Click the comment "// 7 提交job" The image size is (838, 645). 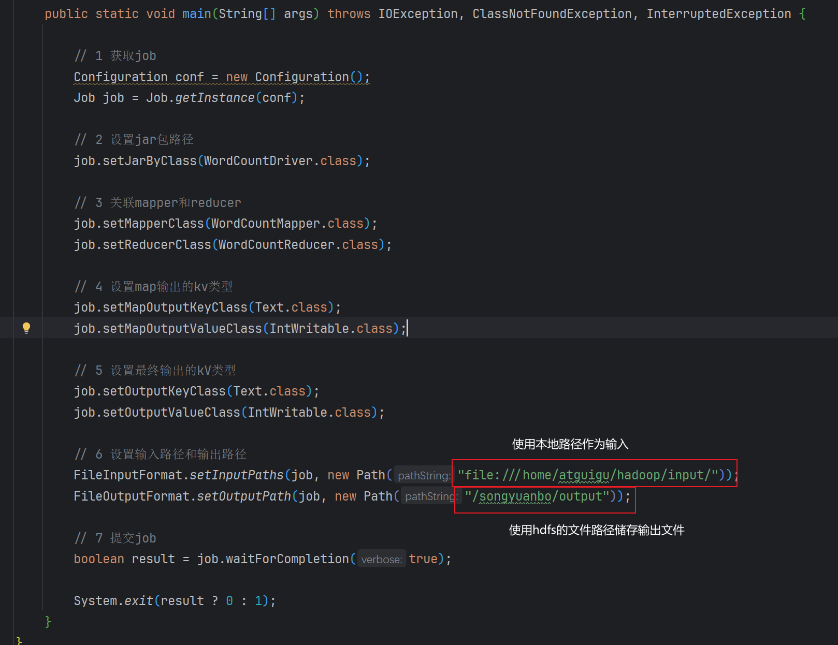click(115, 538)
